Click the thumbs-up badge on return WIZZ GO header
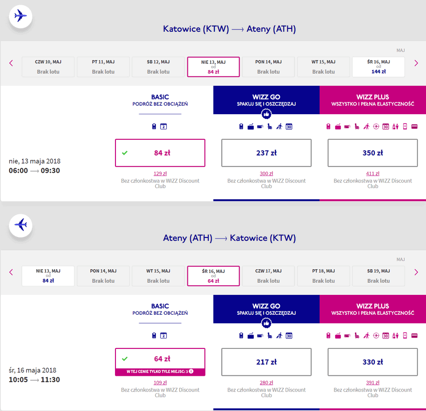 pyautogui.click(x=266, y=323)
